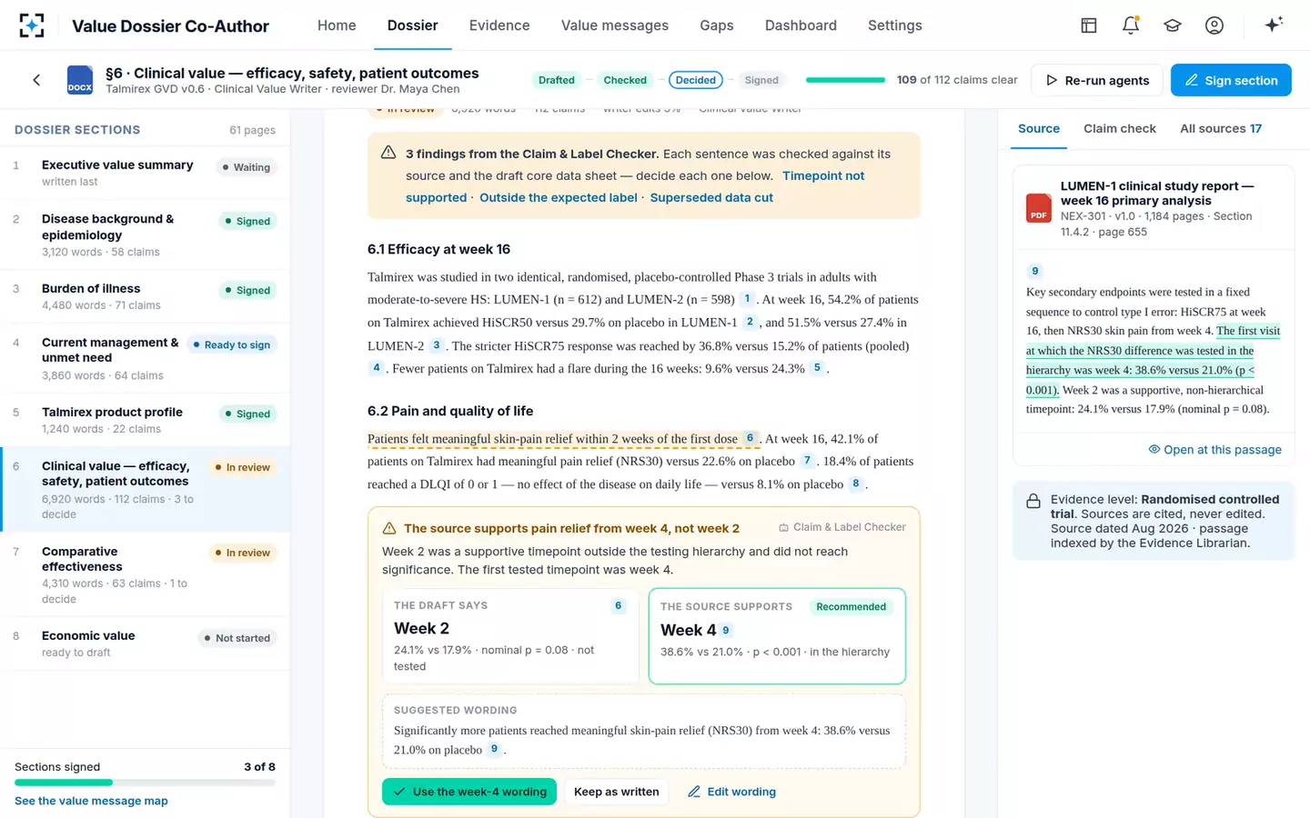Click citation marker 5 after 24.3%
The height and width of the screenshot is (818, 1310).
point(817,368)
